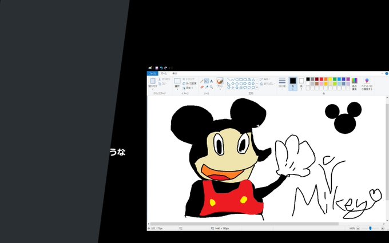Click the cursor position readout in status bar
389x243 pixels.
click(x=155, y=228)
